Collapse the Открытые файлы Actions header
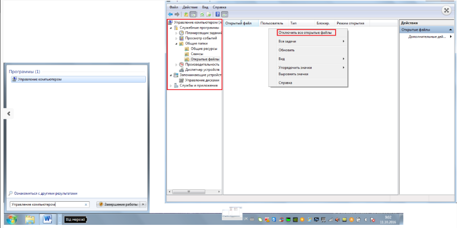The height and width of the screenshot is (228, 457). point(451,30)
